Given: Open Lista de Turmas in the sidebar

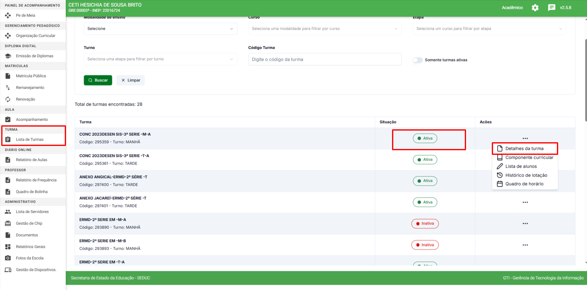Looking at the screenshot, I should pos(29,139).
